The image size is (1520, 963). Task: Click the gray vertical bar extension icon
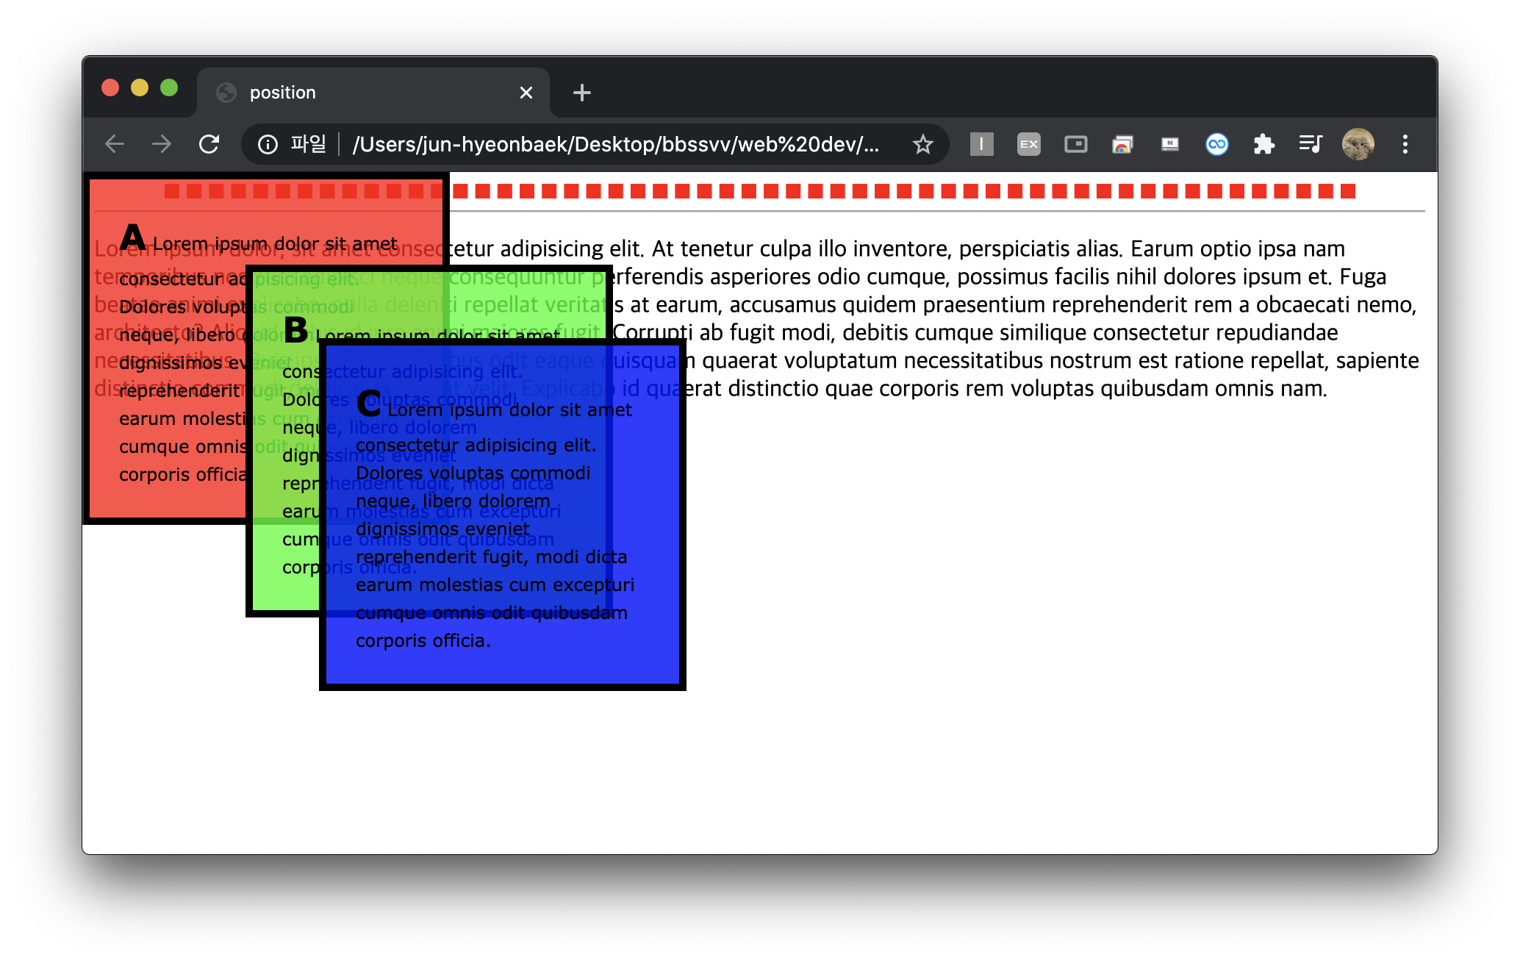pyautogui.click(x=981, y=144)
